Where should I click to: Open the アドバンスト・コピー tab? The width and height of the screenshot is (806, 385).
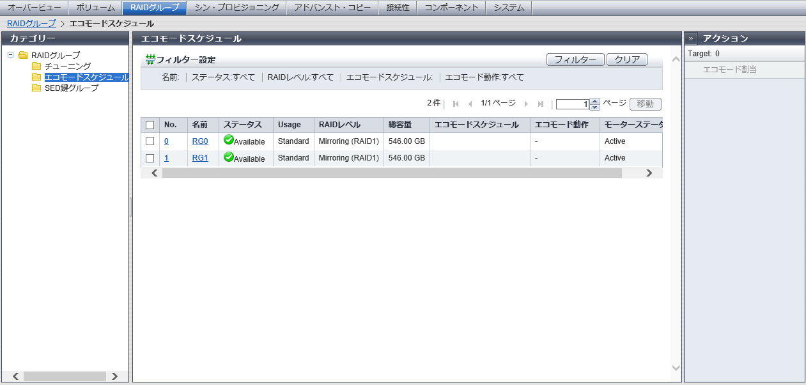coord(332,8)
